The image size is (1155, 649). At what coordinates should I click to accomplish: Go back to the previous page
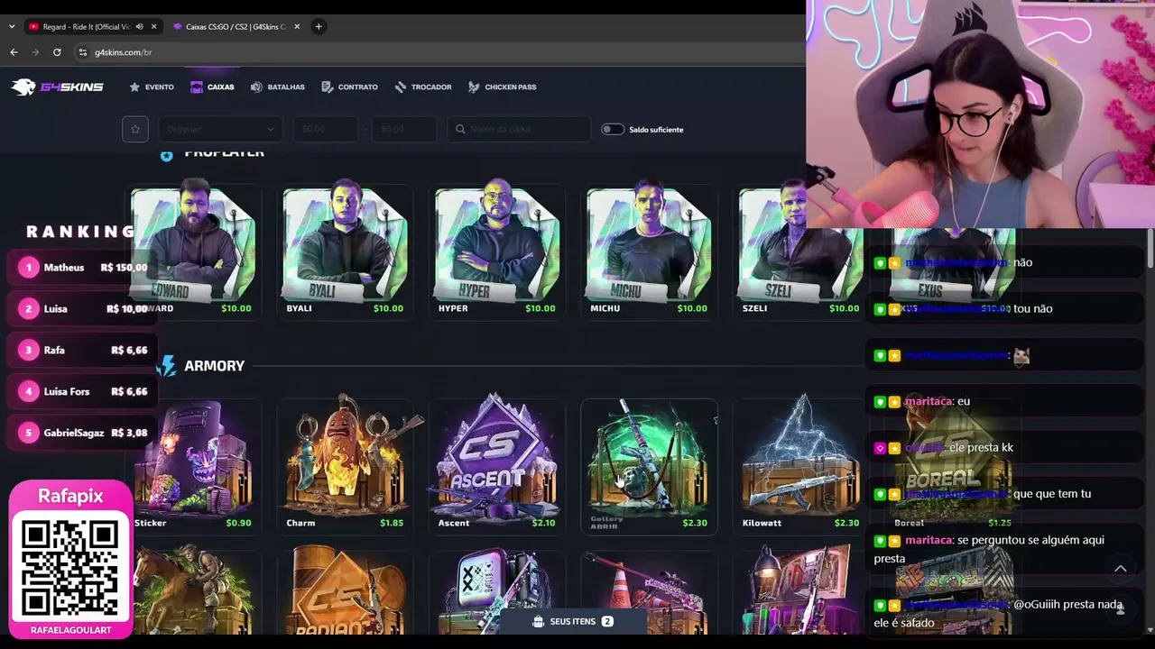[14, 52]
